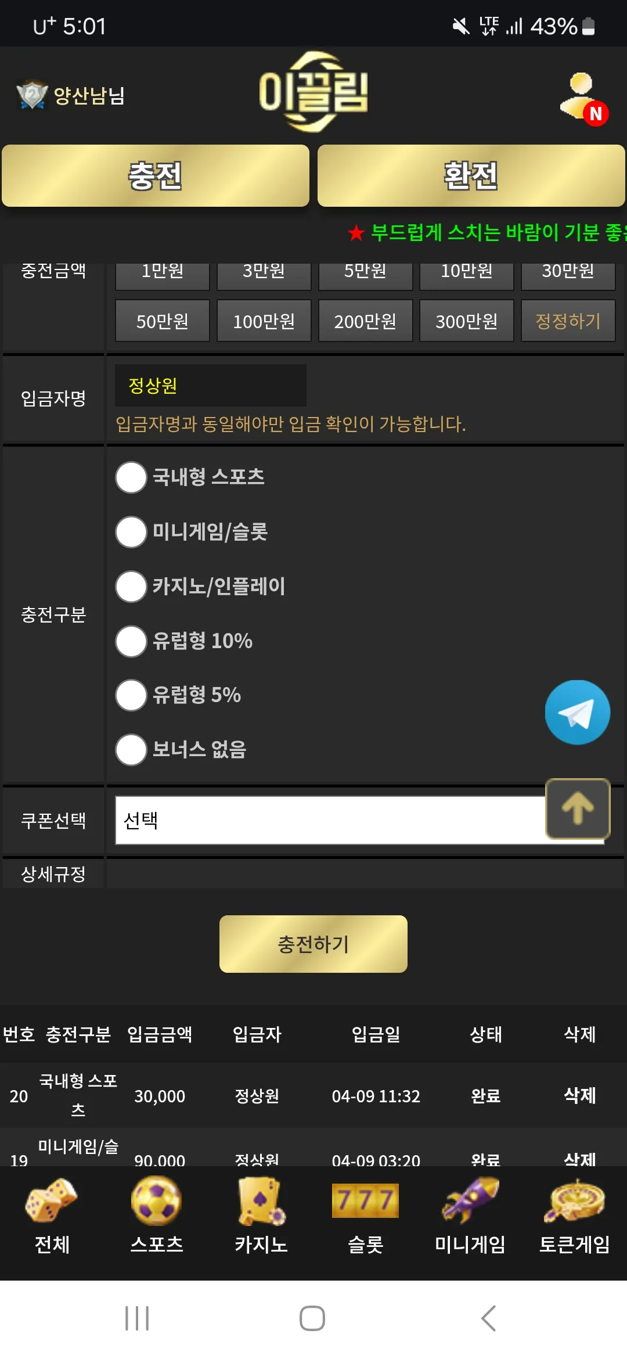Viewport: 627px width, 1359px height.
Task: Click the 입금자명 field showing 정상원
Action: 211,385
